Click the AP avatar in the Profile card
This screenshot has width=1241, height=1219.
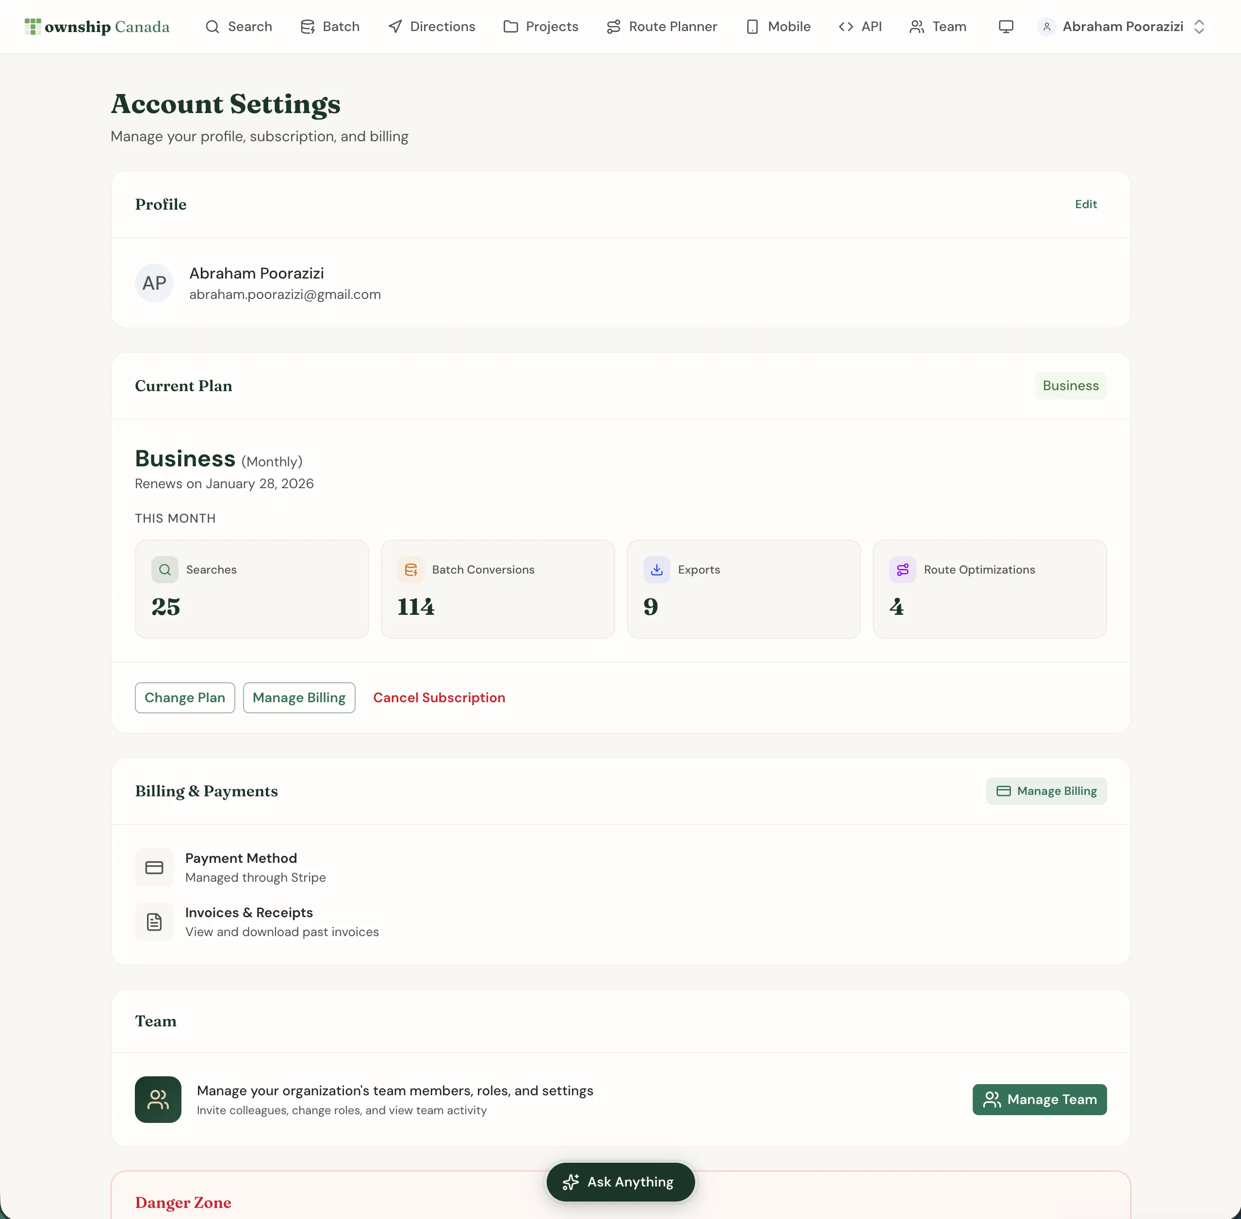[x=154, y=283]
